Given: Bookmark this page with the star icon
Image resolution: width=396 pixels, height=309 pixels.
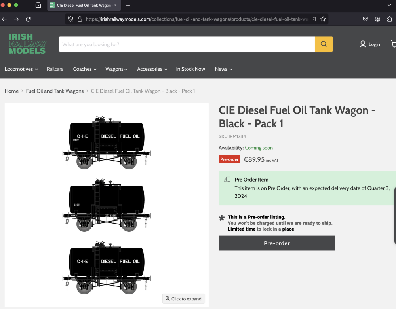Looking at the screenshot, I should click(323, 19).
